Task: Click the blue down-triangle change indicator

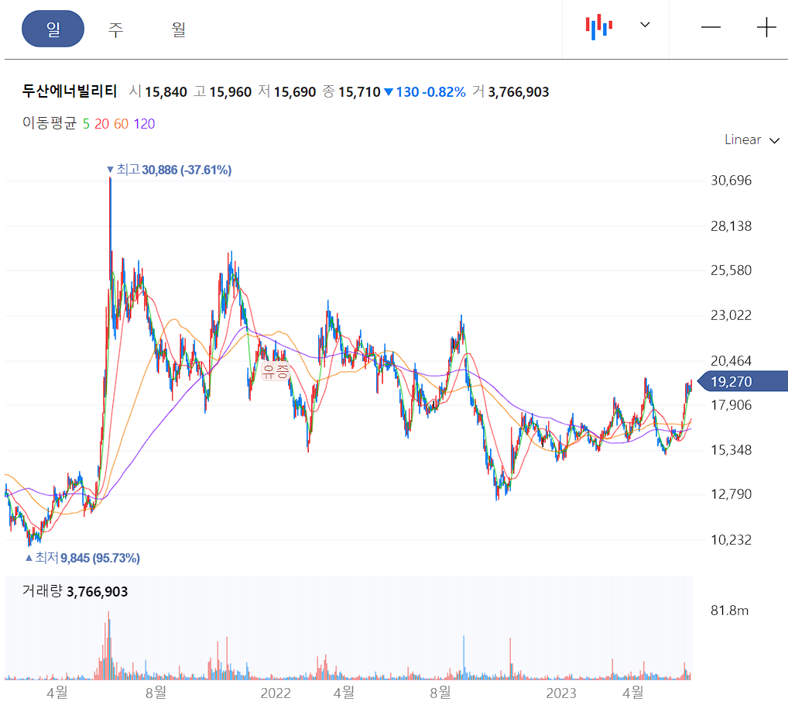Action: 389,92
